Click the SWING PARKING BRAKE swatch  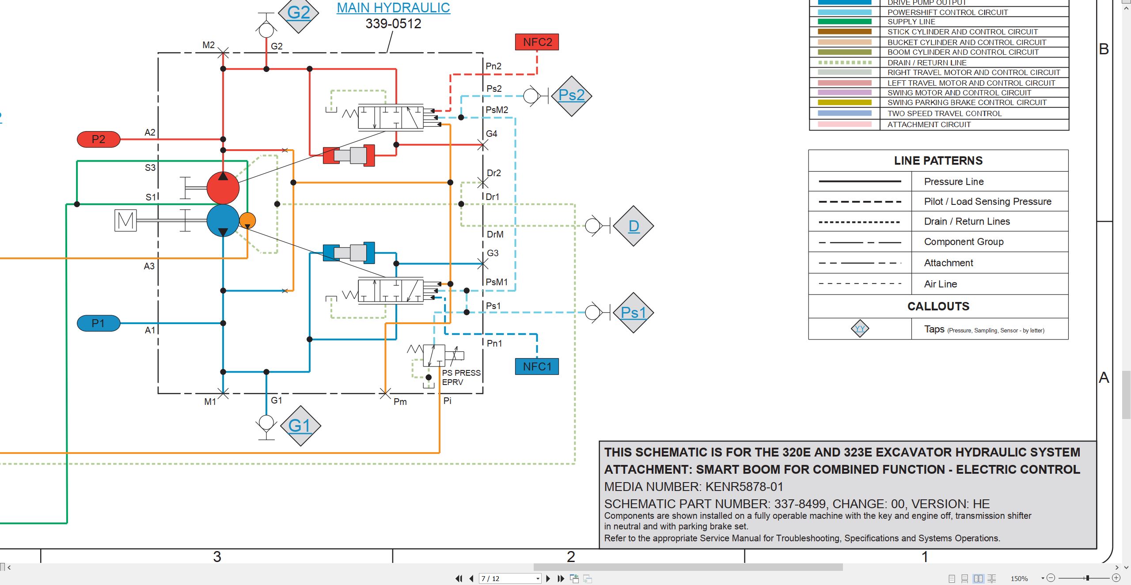(844, 102)
